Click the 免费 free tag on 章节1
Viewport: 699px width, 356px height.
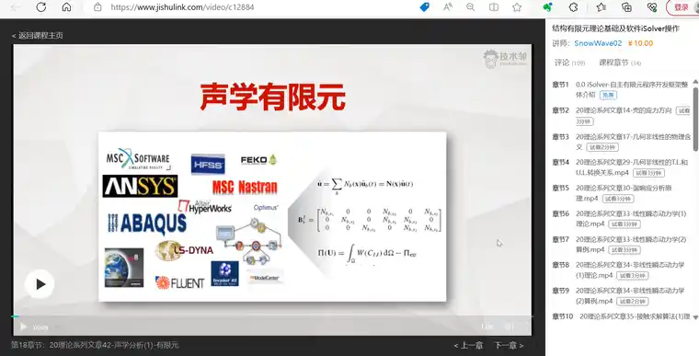coord(608,95)
